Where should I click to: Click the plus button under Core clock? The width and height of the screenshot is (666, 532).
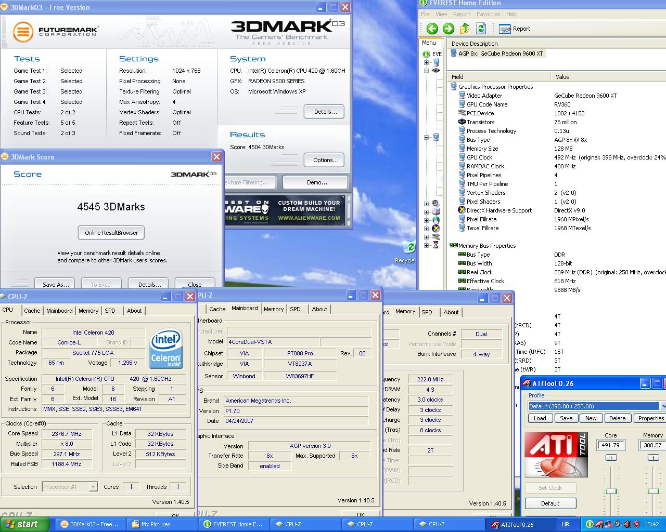pos(611,458)
